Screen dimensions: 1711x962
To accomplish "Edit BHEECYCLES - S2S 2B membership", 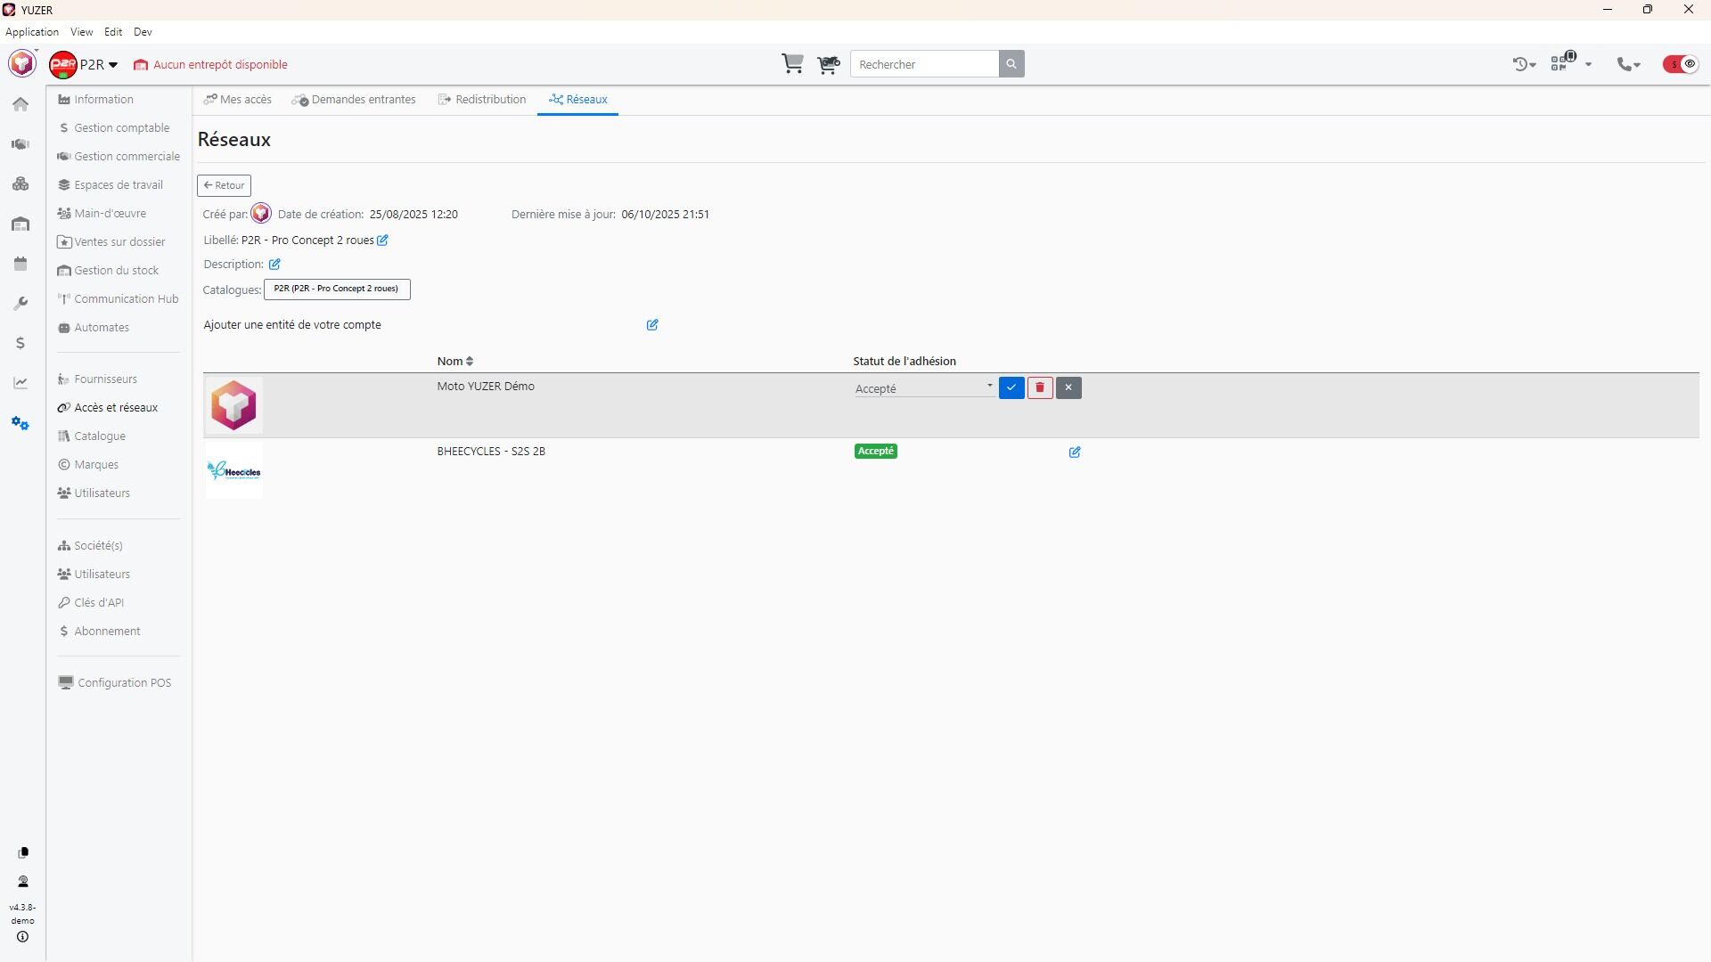I will 1075,452.
